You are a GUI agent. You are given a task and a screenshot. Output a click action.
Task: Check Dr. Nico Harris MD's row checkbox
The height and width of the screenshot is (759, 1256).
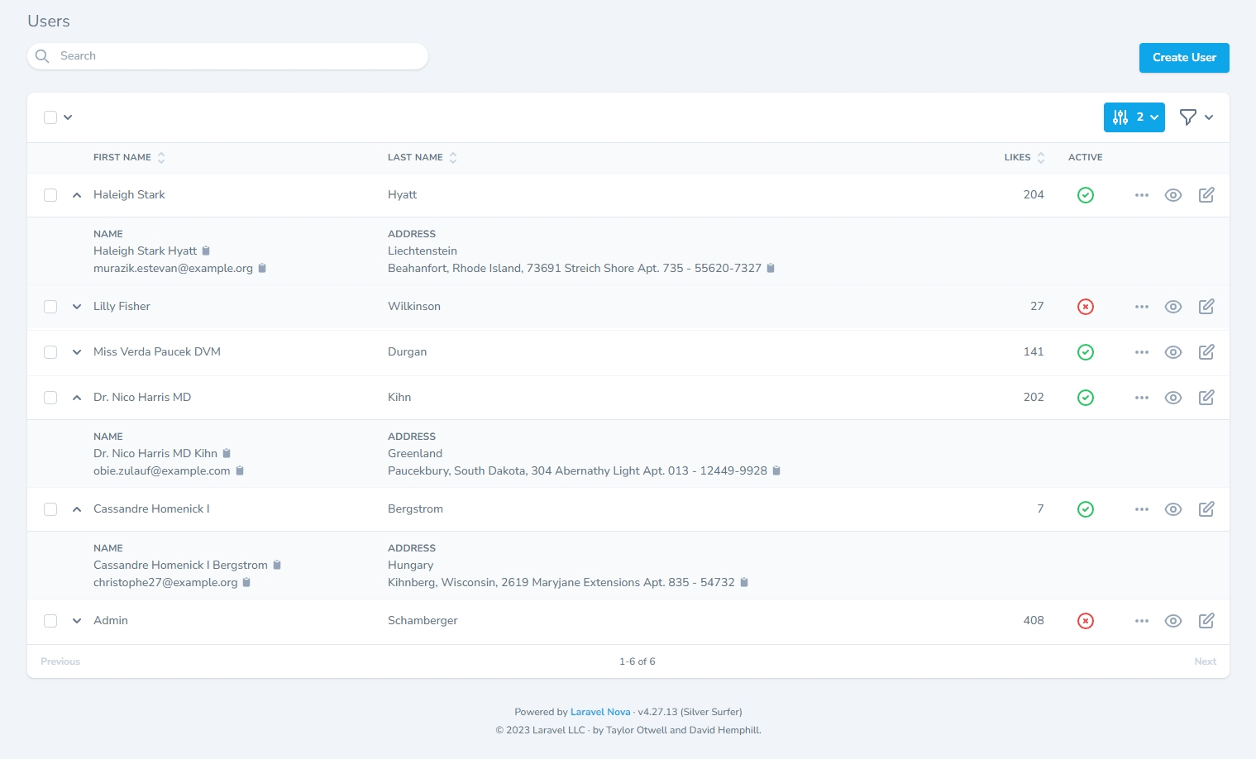[x=50, y=398]
